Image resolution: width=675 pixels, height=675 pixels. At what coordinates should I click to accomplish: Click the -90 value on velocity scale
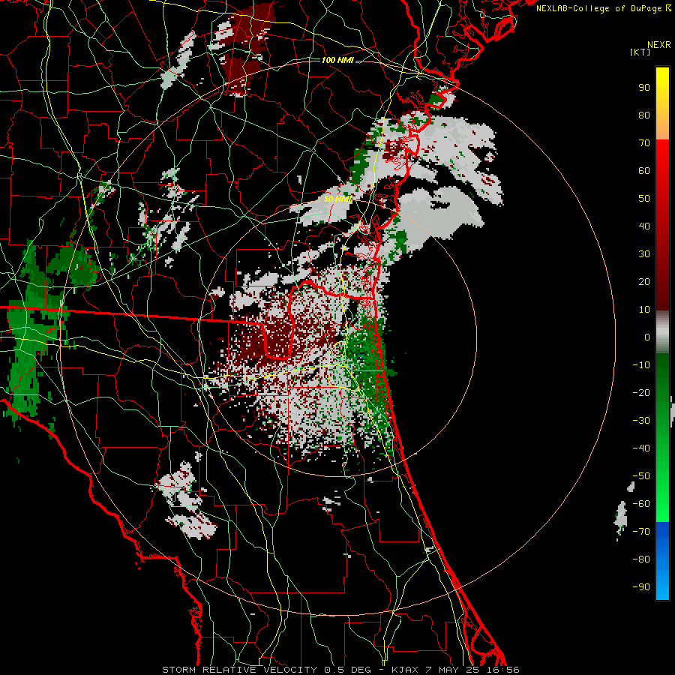[641, 587]
